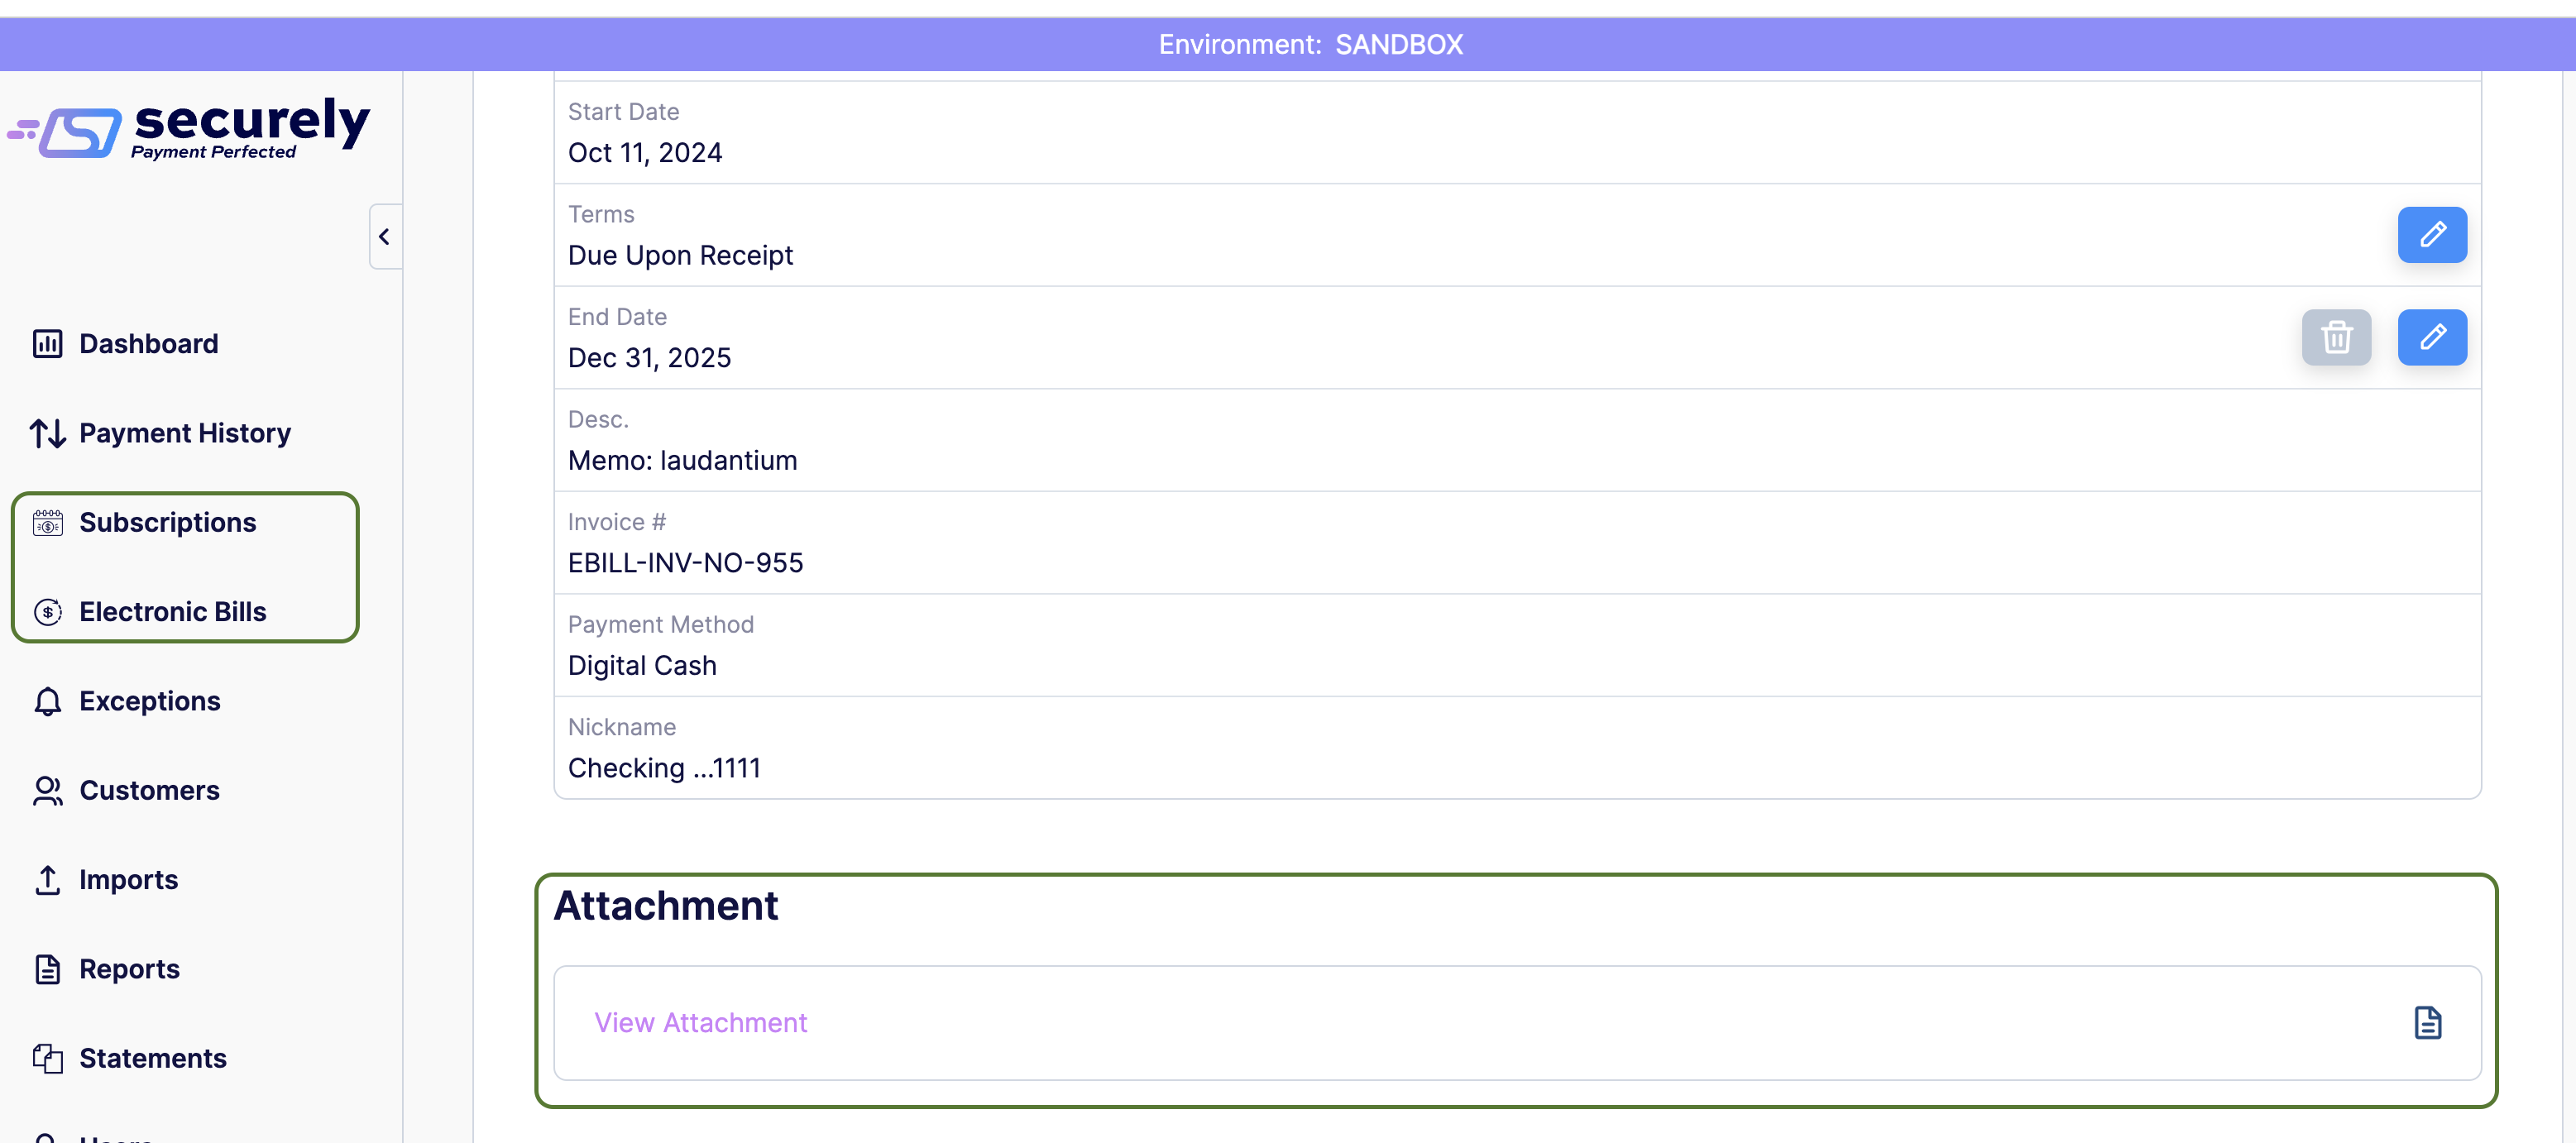
Task: Click the Terms edit pencil button
Action: coord(2431,235)
